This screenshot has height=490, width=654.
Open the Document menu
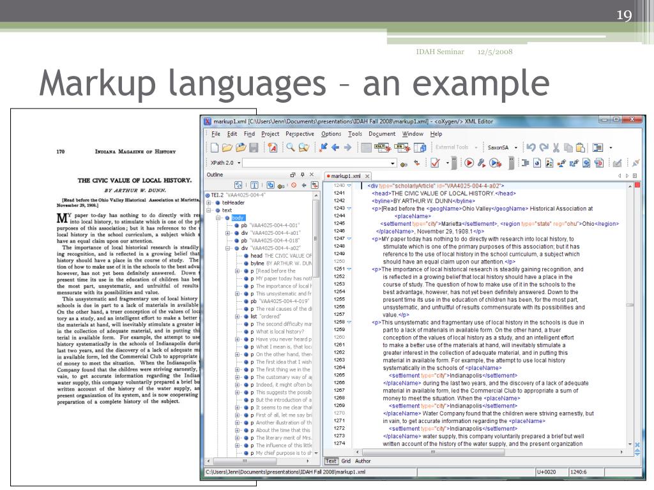pyautogui.click(x=382, y=134)
